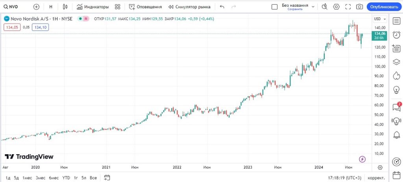The image size is (403, 182).
Task: Select the YTD date range
Action: (66, 178)
